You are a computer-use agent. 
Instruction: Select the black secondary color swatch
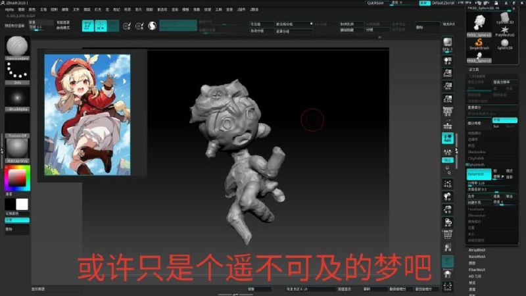tap(10, 205)
